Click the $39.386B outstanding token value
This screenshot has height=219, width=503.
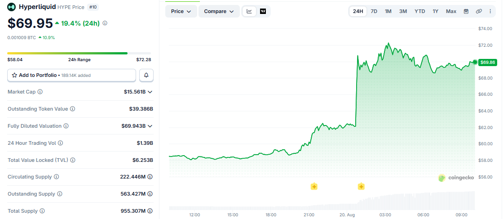tap(141, 109)
